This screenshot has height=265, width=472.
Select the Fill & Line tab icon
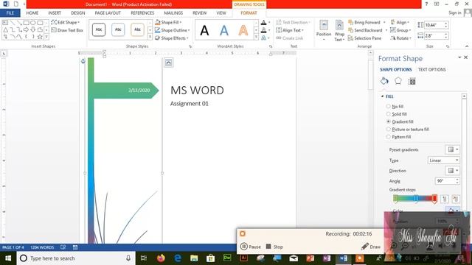click(384, 81)
